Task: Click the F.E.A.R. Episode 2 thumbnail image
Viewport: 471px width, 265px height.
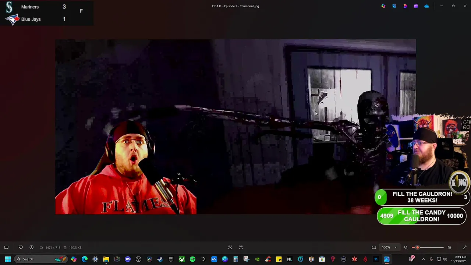Action: tap(235, 127)
